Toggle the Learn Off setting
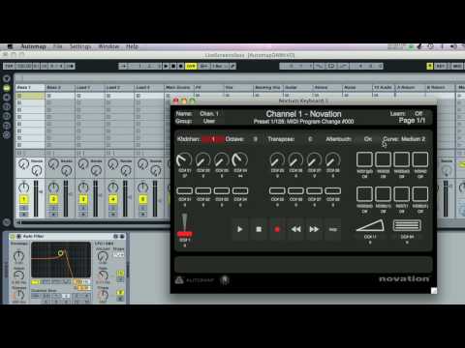Screen dimensions: 465x348 tap(418, 113)
